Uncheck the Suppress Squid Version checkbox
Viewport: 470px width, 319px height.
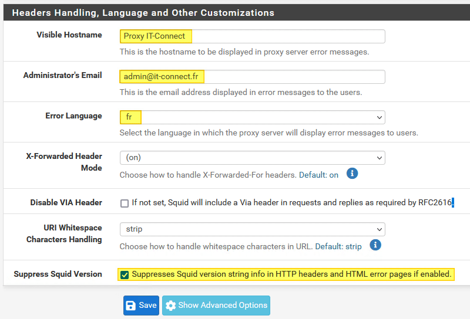click(125, 274)
